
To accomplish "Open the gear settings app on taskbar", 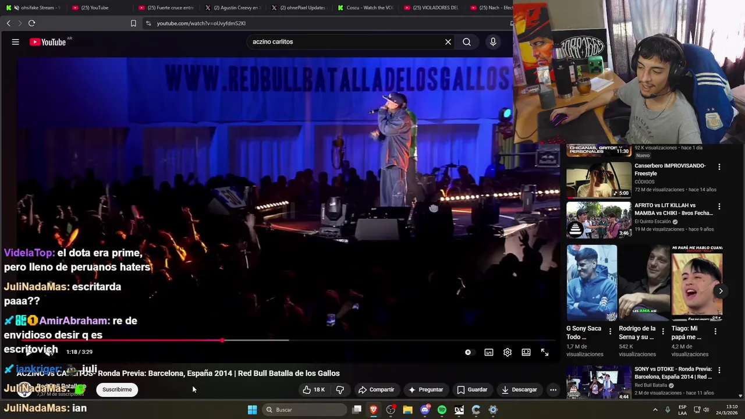I will [493, 410].
